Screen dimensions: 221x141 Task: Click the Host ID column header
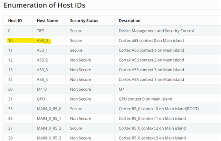[15, 21]
